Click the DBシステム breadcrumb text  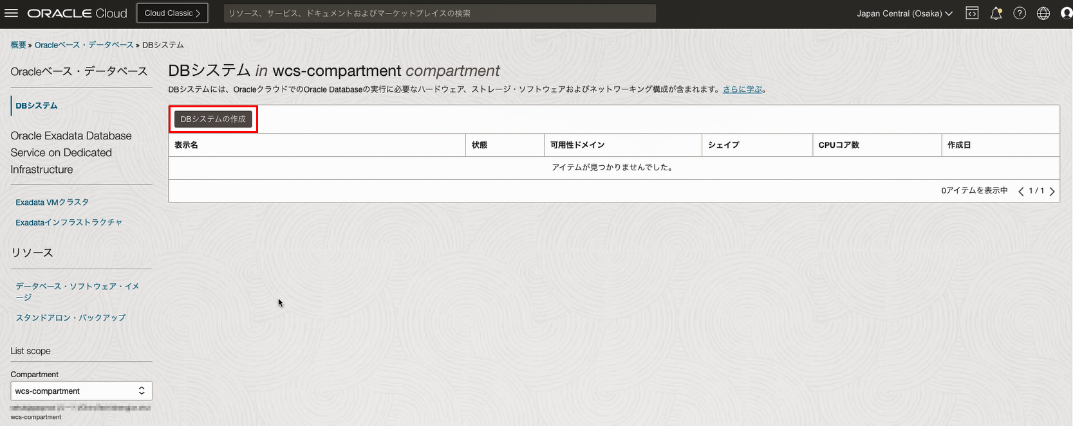point(163,45)
